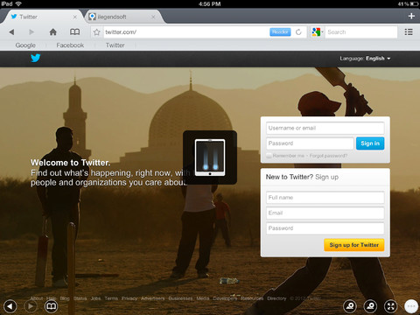Bookmark page with star icon
This screenshot has width=420, height=315.
(x=96, y=32)
